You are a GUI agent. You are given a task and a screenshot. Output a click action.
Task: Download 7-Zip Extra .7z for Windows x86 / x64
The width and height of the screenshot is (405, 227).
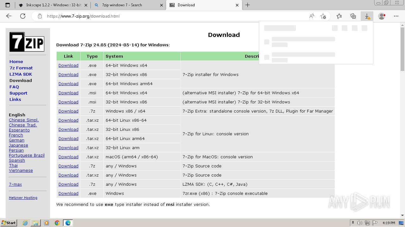coord(68,111)
